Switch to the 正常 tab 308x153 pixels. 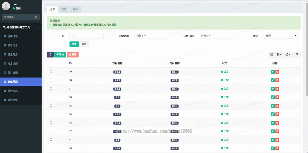(x=64, y=9)
